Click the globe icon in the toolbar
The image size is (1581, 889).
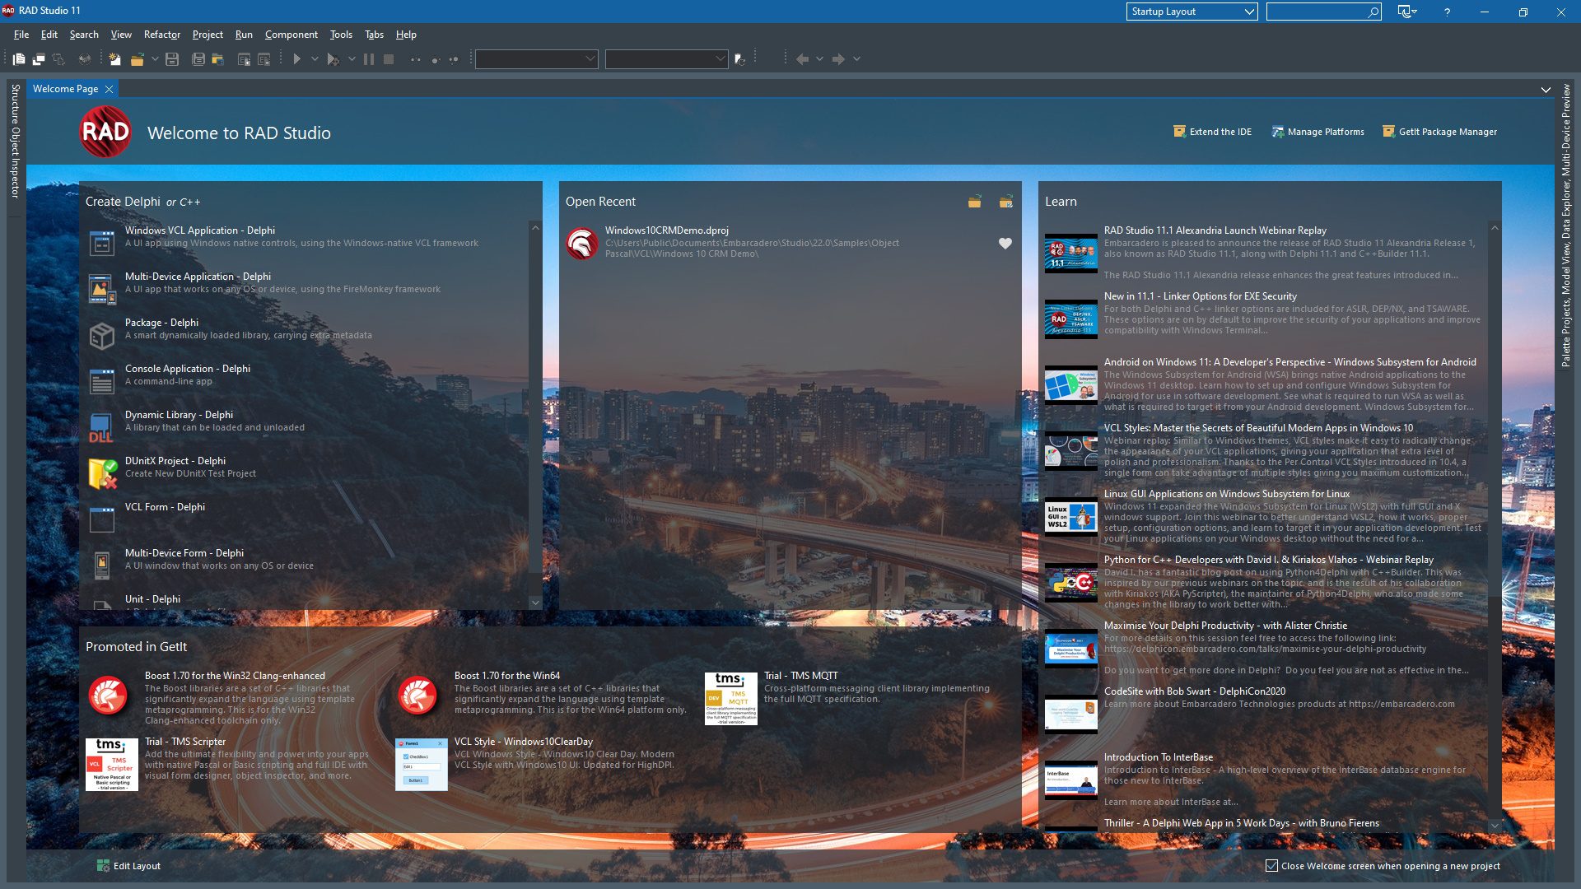click(84, 59)
